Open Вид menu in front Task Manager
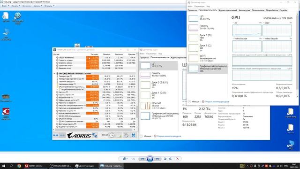 (x=208, y=7)
